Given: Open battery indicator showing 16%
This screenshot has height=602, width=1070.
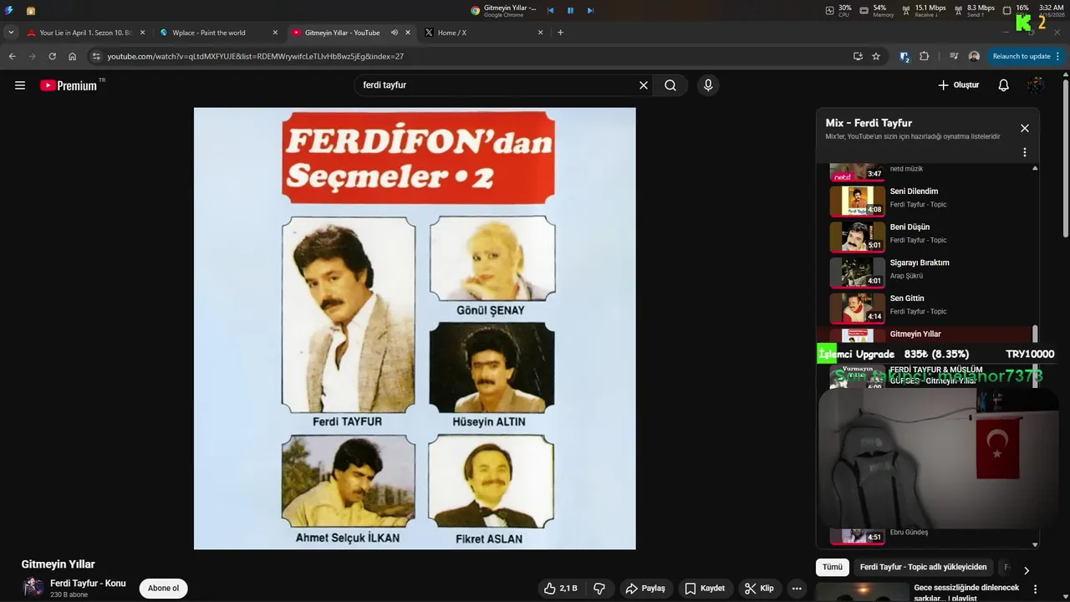Looking at the screenshot, I should click(1016, 10).
